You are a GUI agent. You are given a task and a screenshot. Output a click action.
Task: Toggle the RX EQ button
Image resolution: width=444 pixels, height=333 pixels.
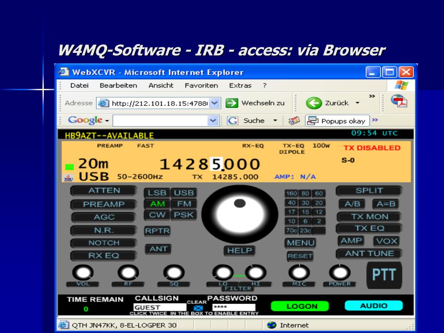[104, 256]
